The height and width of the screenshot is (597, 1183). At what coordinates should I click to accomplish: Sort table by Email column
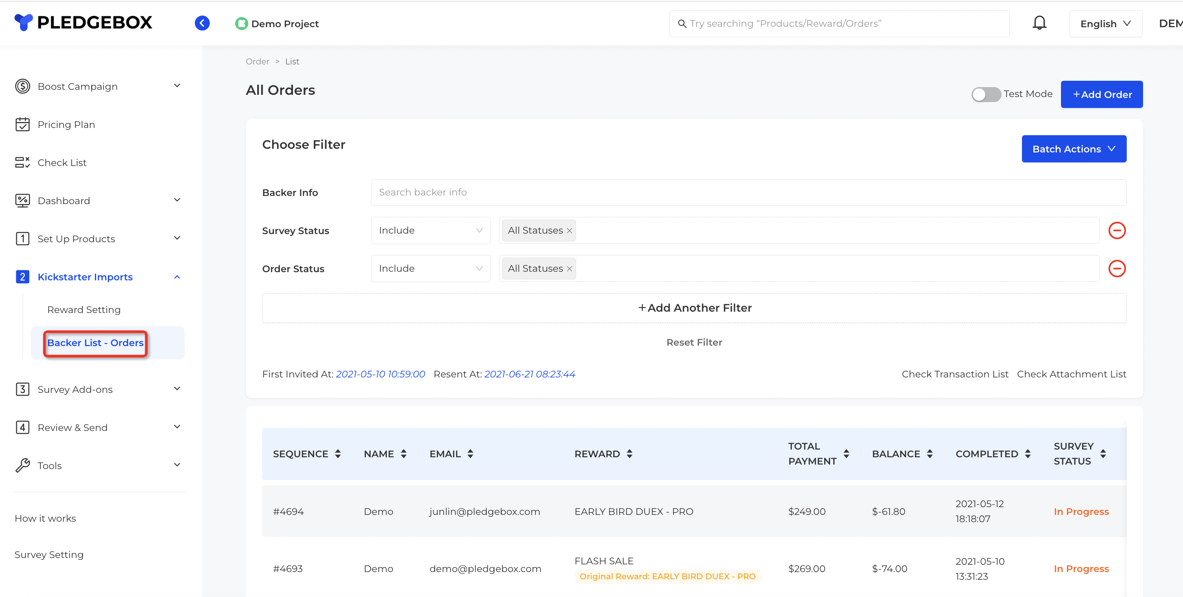[470, 454]
